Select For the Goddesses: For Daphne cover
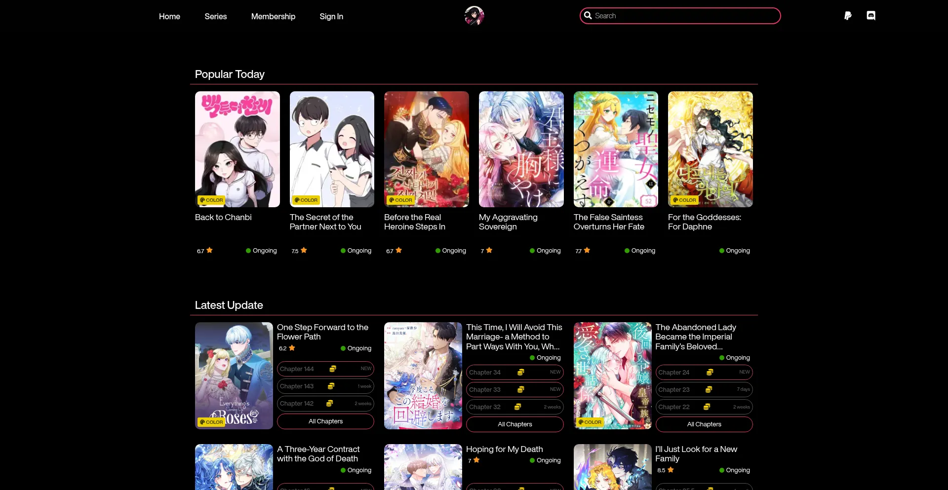 710,149
